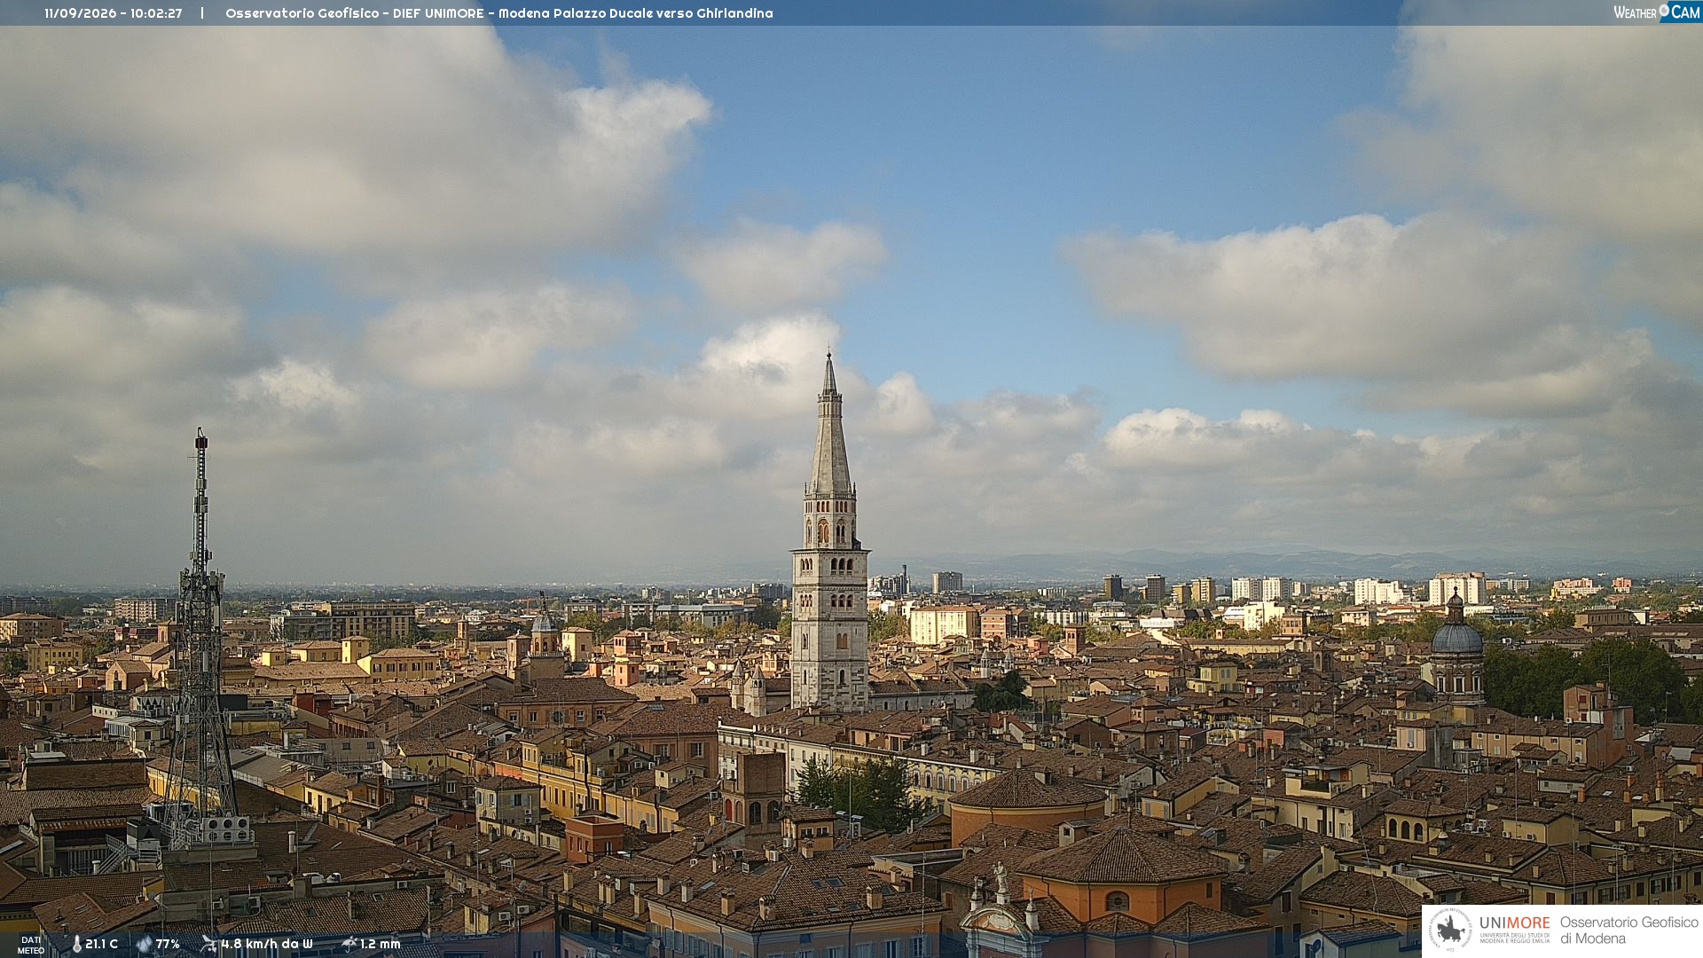
Task: Click the UNIMORE logo text
Action: coord(1515,923)
